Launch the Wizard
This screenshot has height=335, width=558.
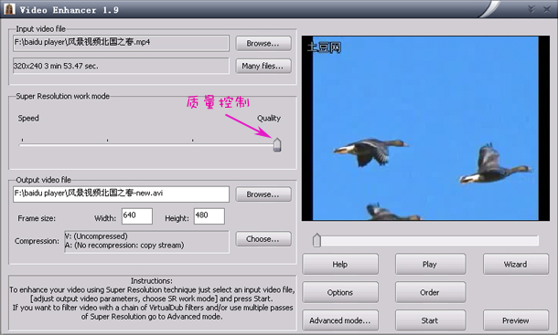(516, 264)
